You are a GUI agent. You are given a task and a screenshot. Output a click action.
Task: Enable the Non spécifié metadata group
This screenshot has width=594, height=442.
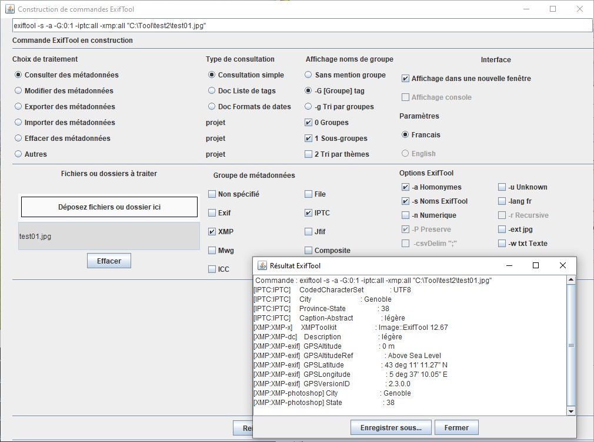coord(212,194)
